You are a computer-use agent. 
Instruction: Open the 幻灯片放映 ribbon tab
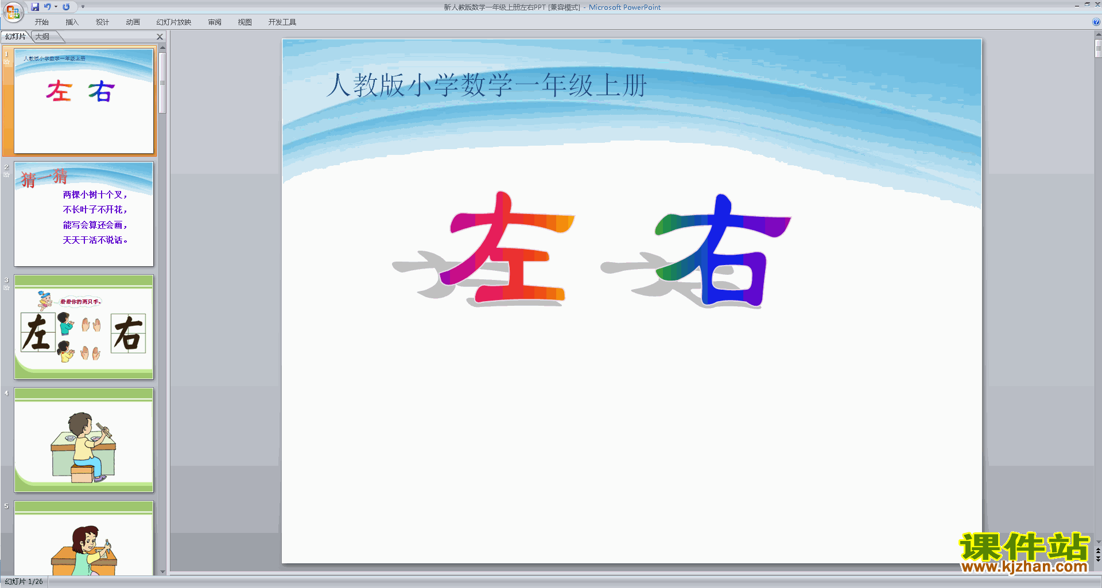[174, 22]
